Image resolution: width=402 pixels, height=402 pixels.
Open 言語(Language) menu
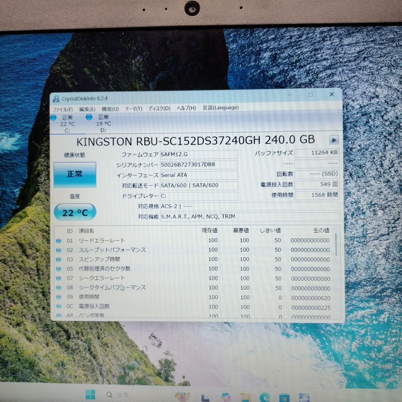tap(221, 108)
